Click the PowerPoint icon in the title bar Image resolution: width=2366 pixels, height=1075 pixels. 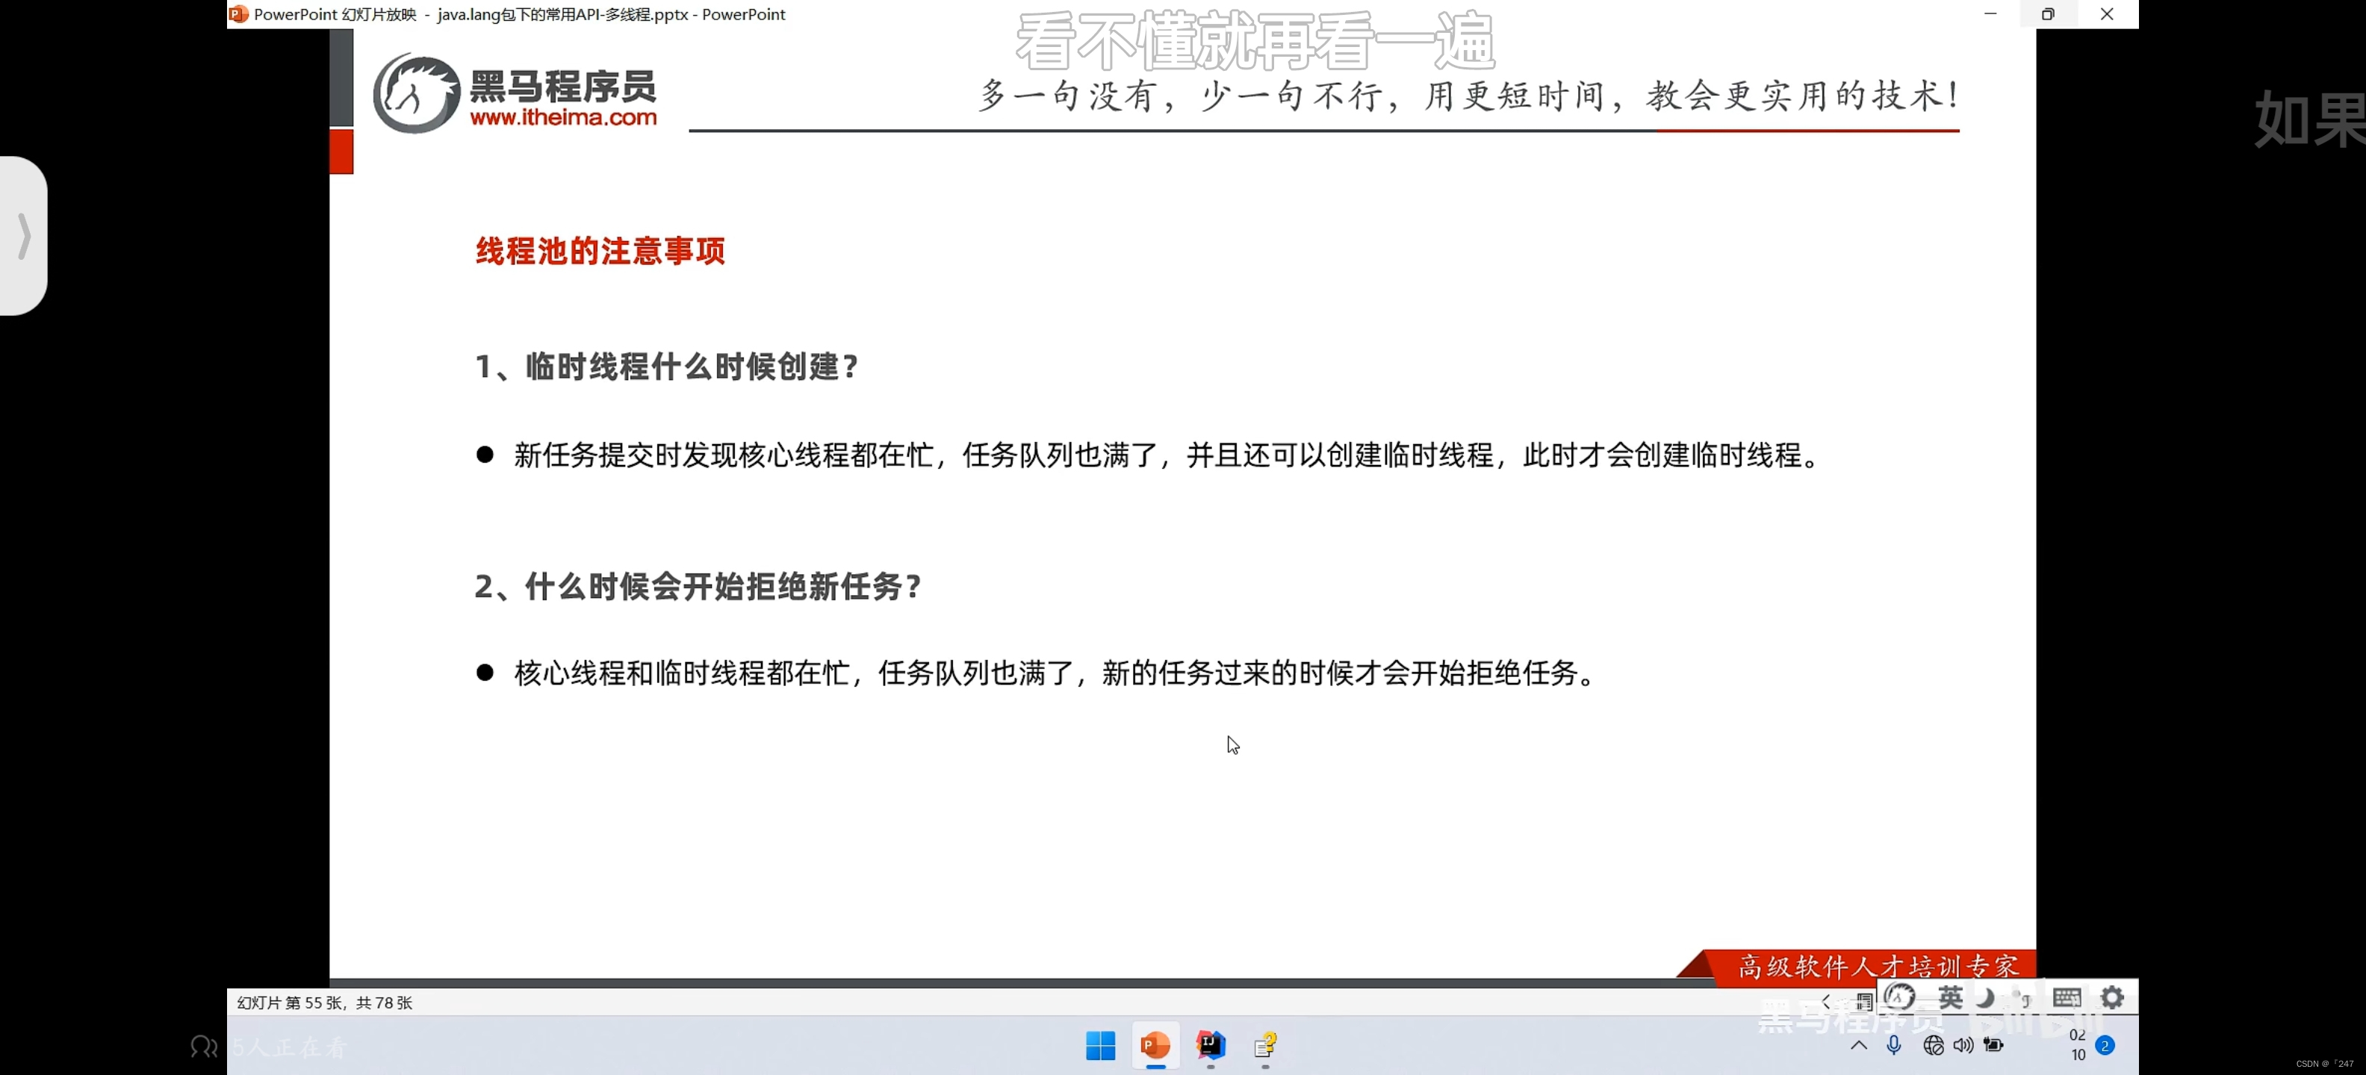click(x=239, y=13)
